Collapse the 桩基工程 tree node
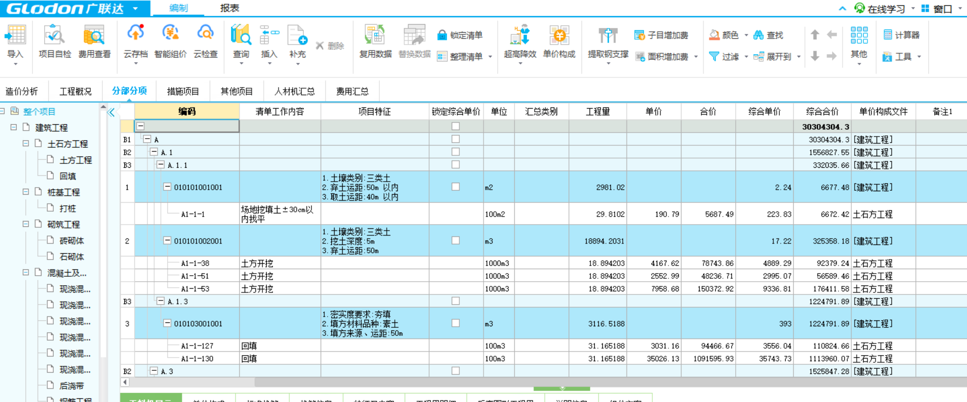Image resolution: width=967 pixels, height=402 pixels. [x=25, y=192]
